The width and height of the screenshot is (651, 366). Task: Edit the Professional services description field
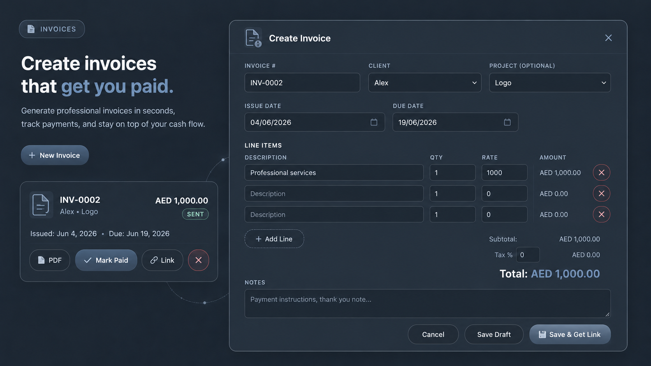(334, 172)
